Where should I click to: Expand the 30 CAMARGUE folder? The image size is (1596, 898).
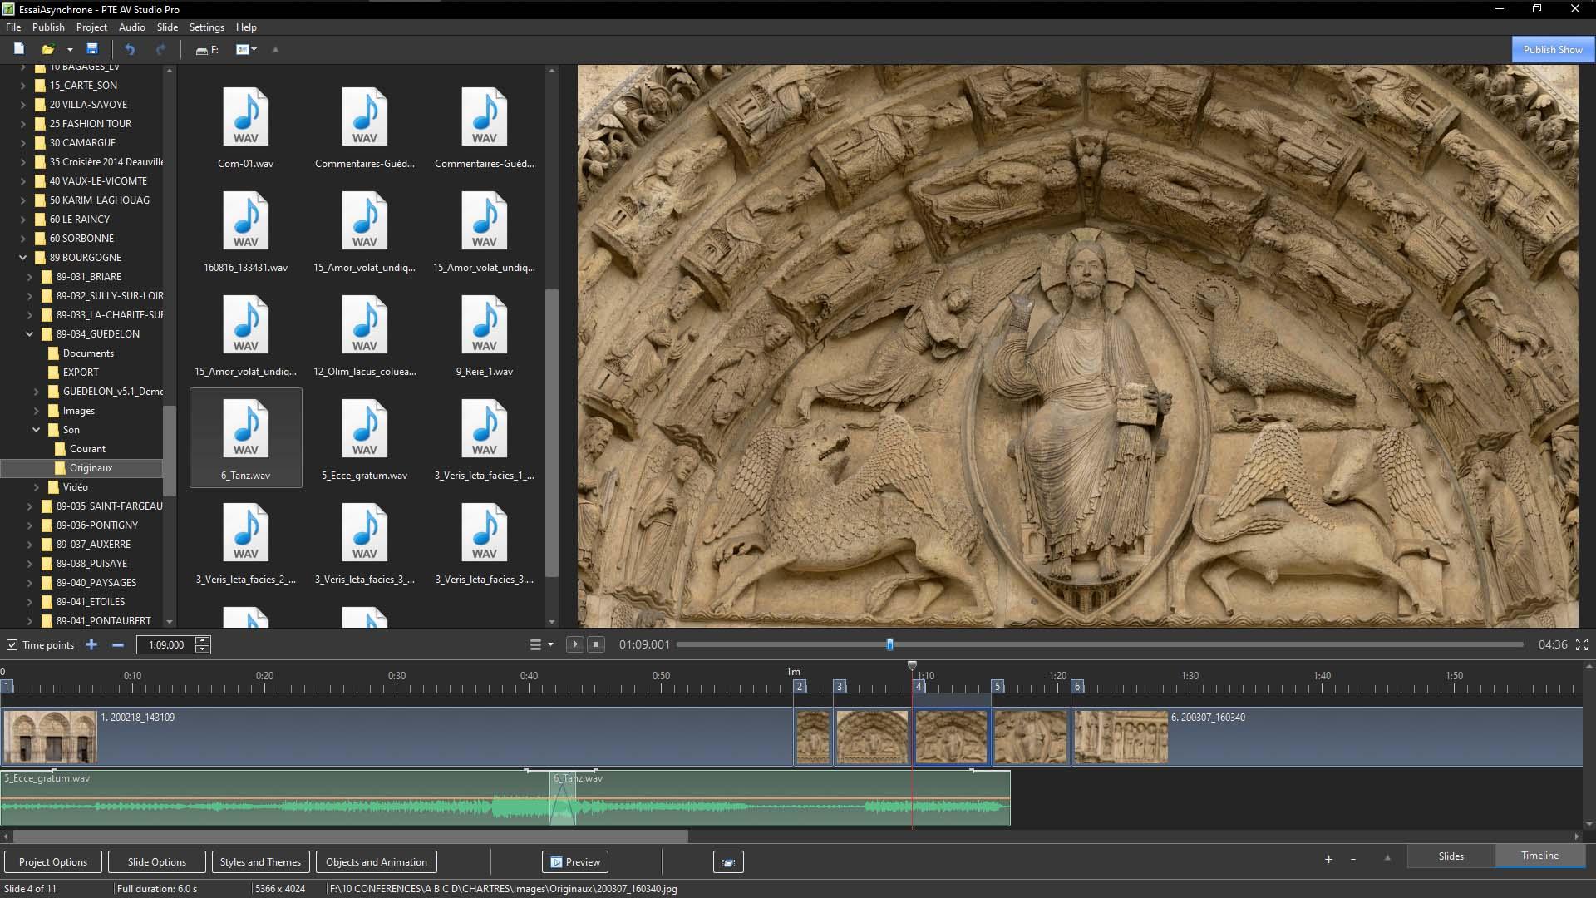click(23, 143)
